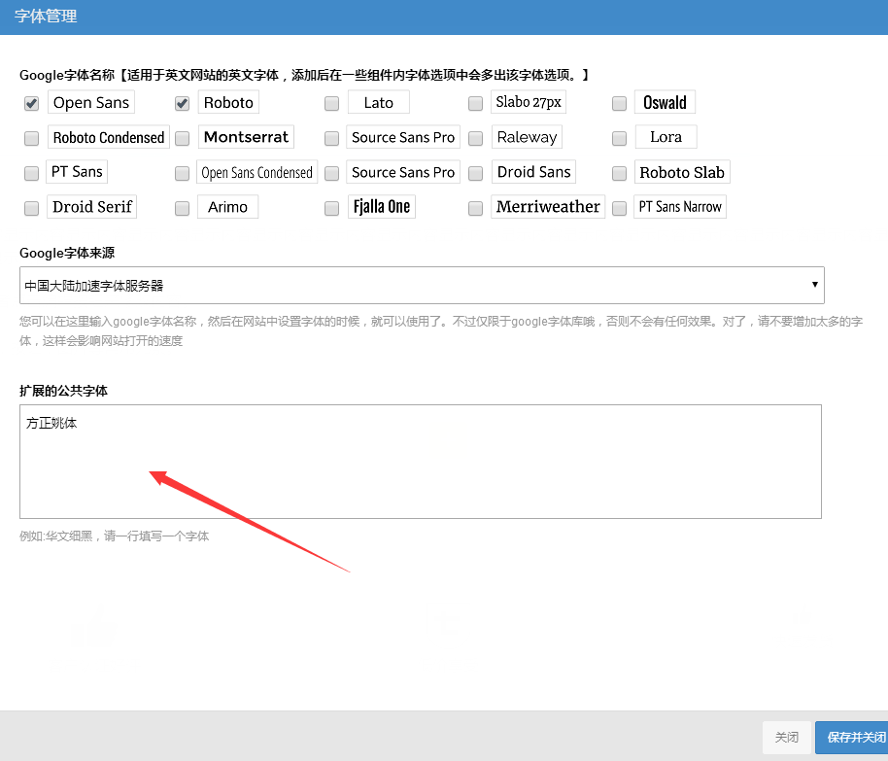Check the Oswald font checkbox
This screenshot has width=888, height=761.
click(619, 103)
